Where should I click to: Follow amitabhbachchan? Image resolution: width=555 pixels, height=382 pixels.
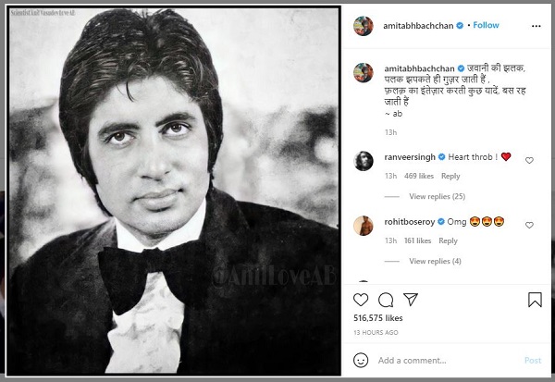point(486,25)
